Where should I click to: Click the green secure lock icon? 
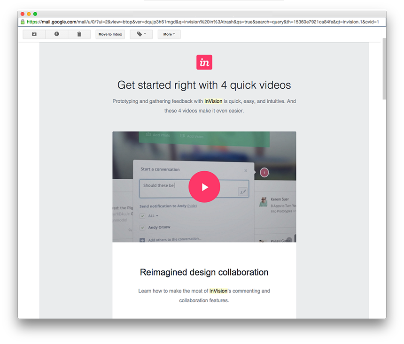pos(23,22)
